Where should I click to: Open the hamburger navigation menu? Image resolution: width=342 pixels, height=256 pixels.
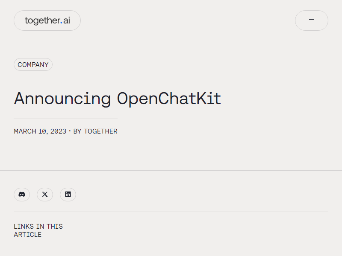pyautogui.click(x=312, y=20)
